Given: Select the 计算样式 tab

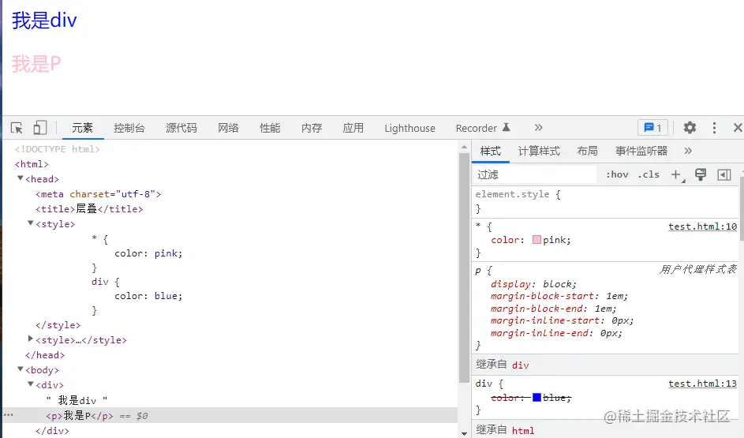Looking at the screenshot, I should (539, 151).
